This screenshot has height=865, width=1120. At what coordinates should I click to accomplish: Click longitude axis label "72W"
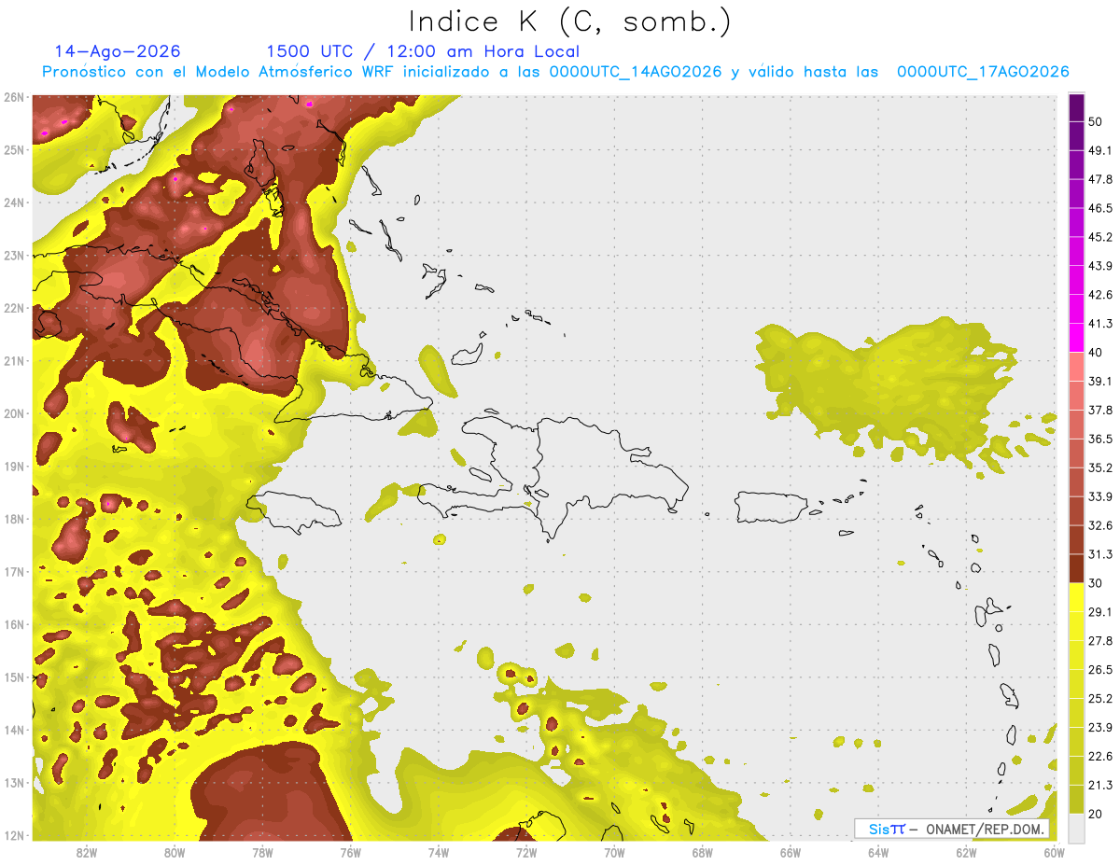[526, 853]
